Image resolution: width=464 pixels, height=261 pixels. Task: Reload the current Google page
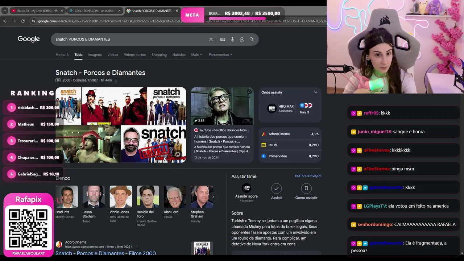click(x=23, y=21)
